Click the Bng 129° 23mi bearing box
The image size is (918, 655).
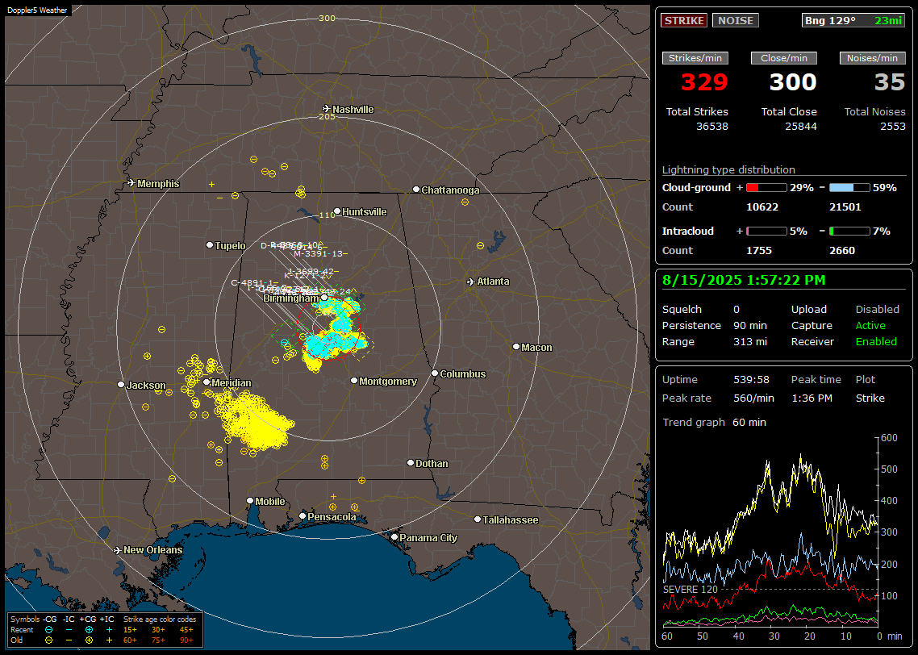[x=853, y=20]
